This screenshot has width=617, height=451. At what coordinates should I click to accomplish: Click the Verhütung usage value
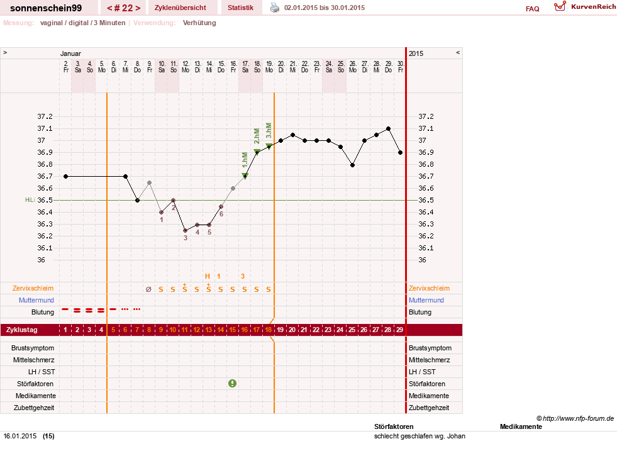point(199,23)
